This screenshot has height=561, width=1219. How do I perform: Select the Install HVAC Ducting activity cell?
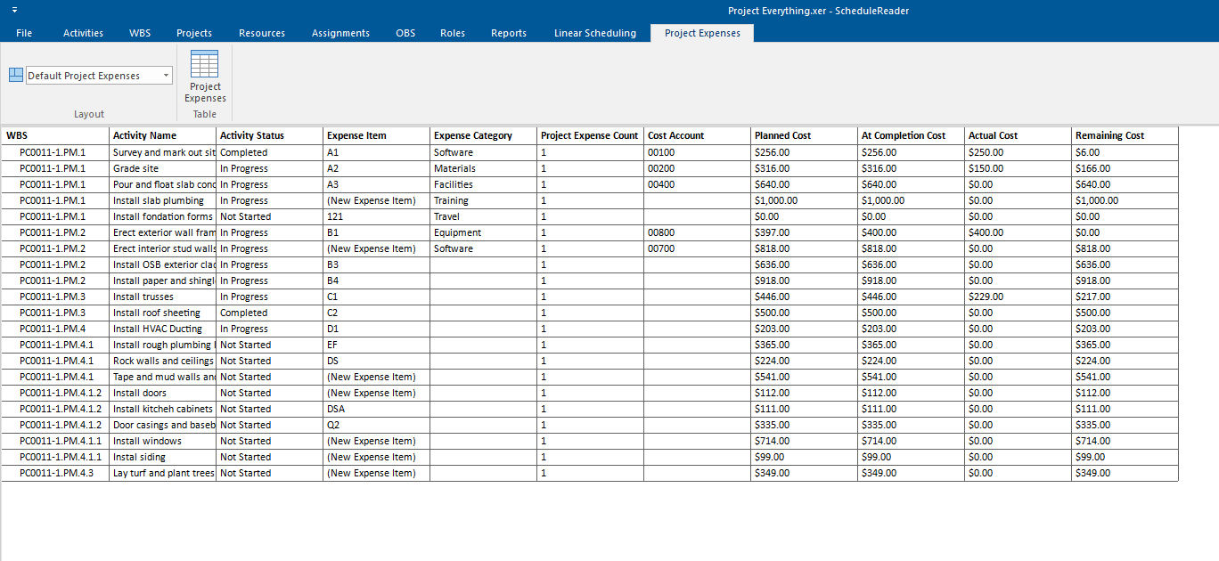[x=163, y=329]
